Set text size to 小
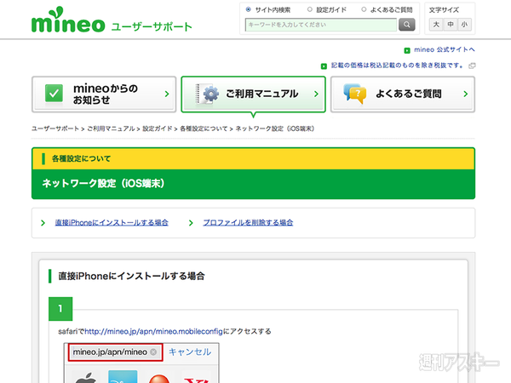 (x=464, y=25)
